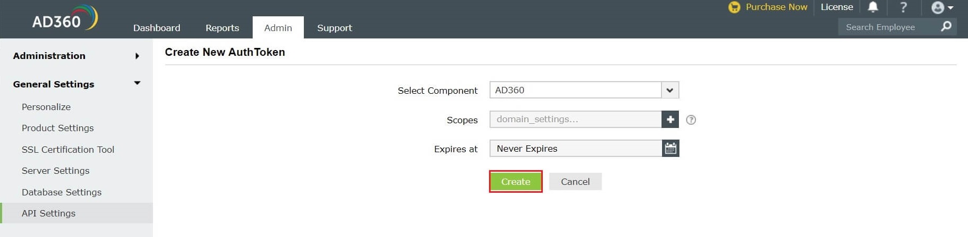968x237 pixels.
Task: Click the notifications bell icon
Action: tap(873, 7)
